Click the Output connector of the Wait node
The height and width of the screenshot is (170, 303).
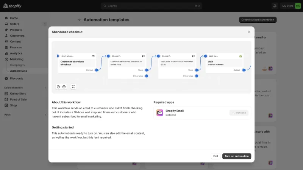[244, 70]
